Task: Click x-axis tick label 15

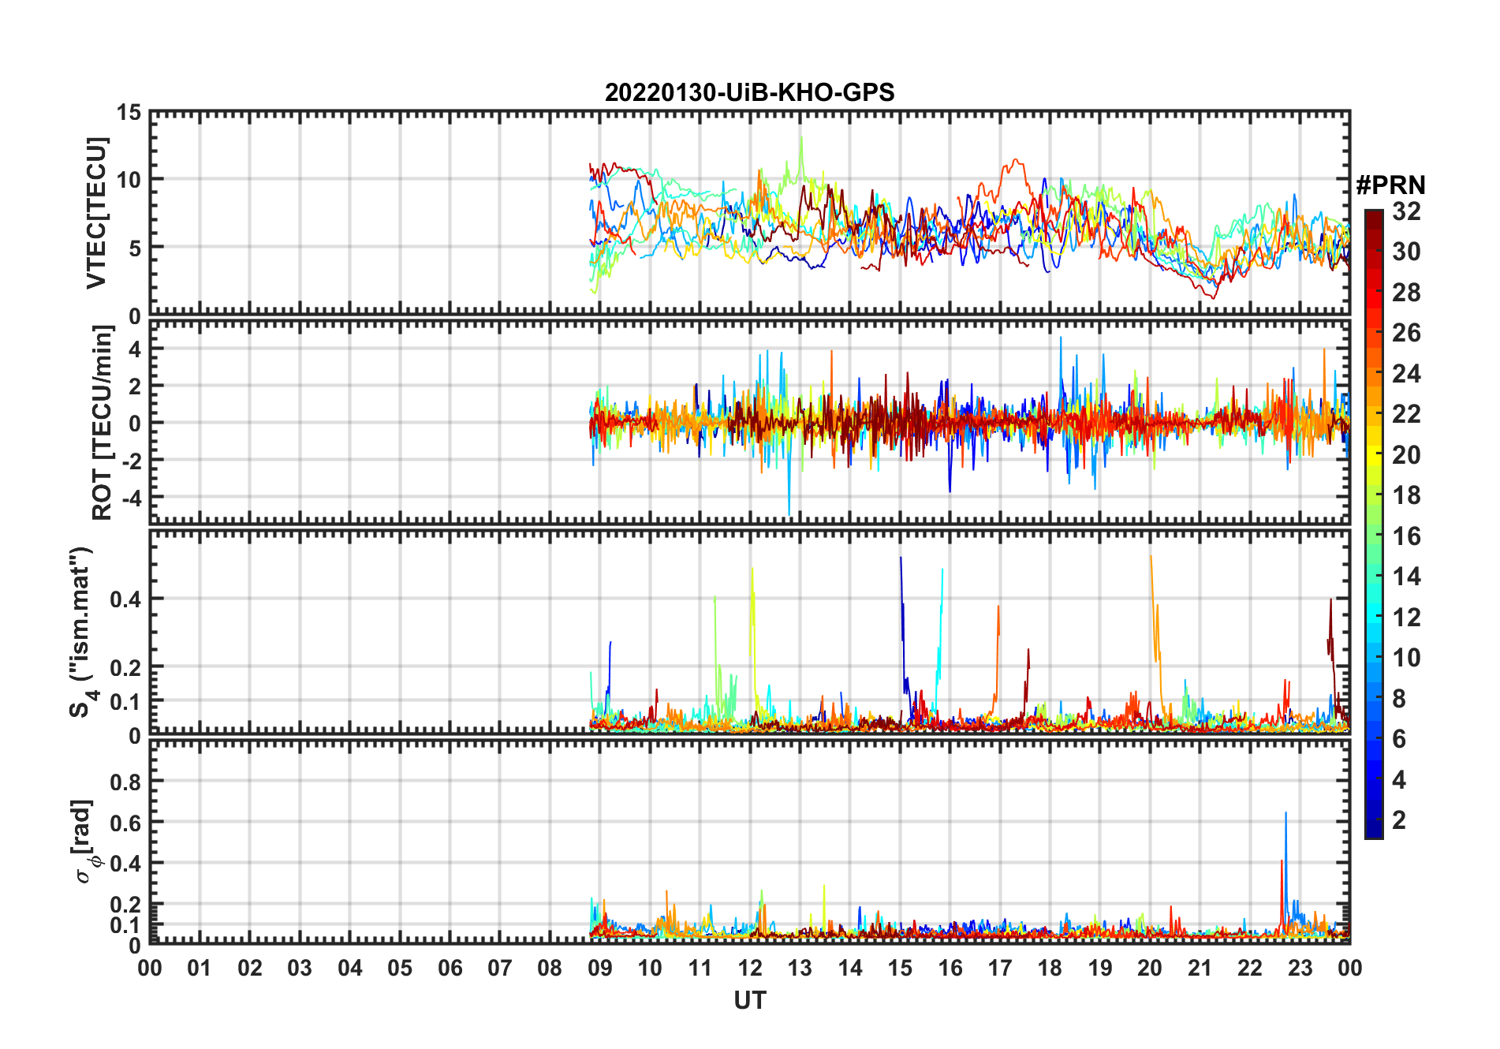Action: (x=900, y=968)
